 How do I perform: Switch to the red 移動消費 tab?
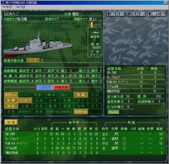point(61,87)
